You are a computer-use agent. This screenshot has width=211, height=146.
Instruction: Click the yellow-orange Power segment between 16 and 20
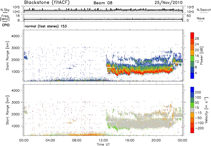[x=192, y=53]
